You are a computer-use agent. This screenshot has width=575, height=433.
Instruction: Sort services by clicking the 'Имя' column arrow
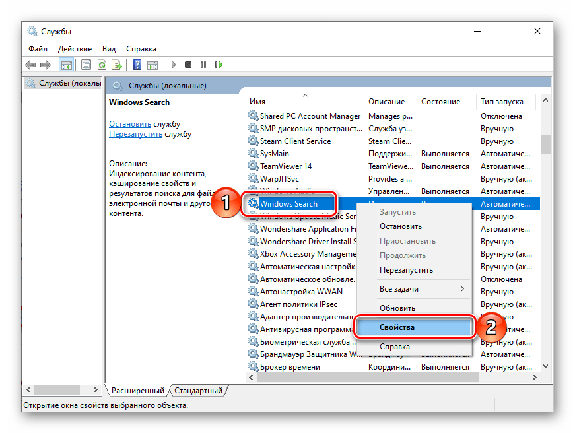[x=305, y=96]
